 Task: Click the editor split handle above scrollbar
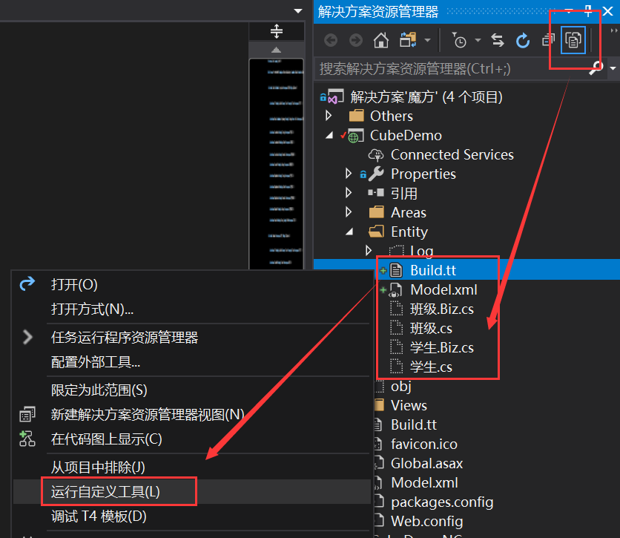[277, 31]
